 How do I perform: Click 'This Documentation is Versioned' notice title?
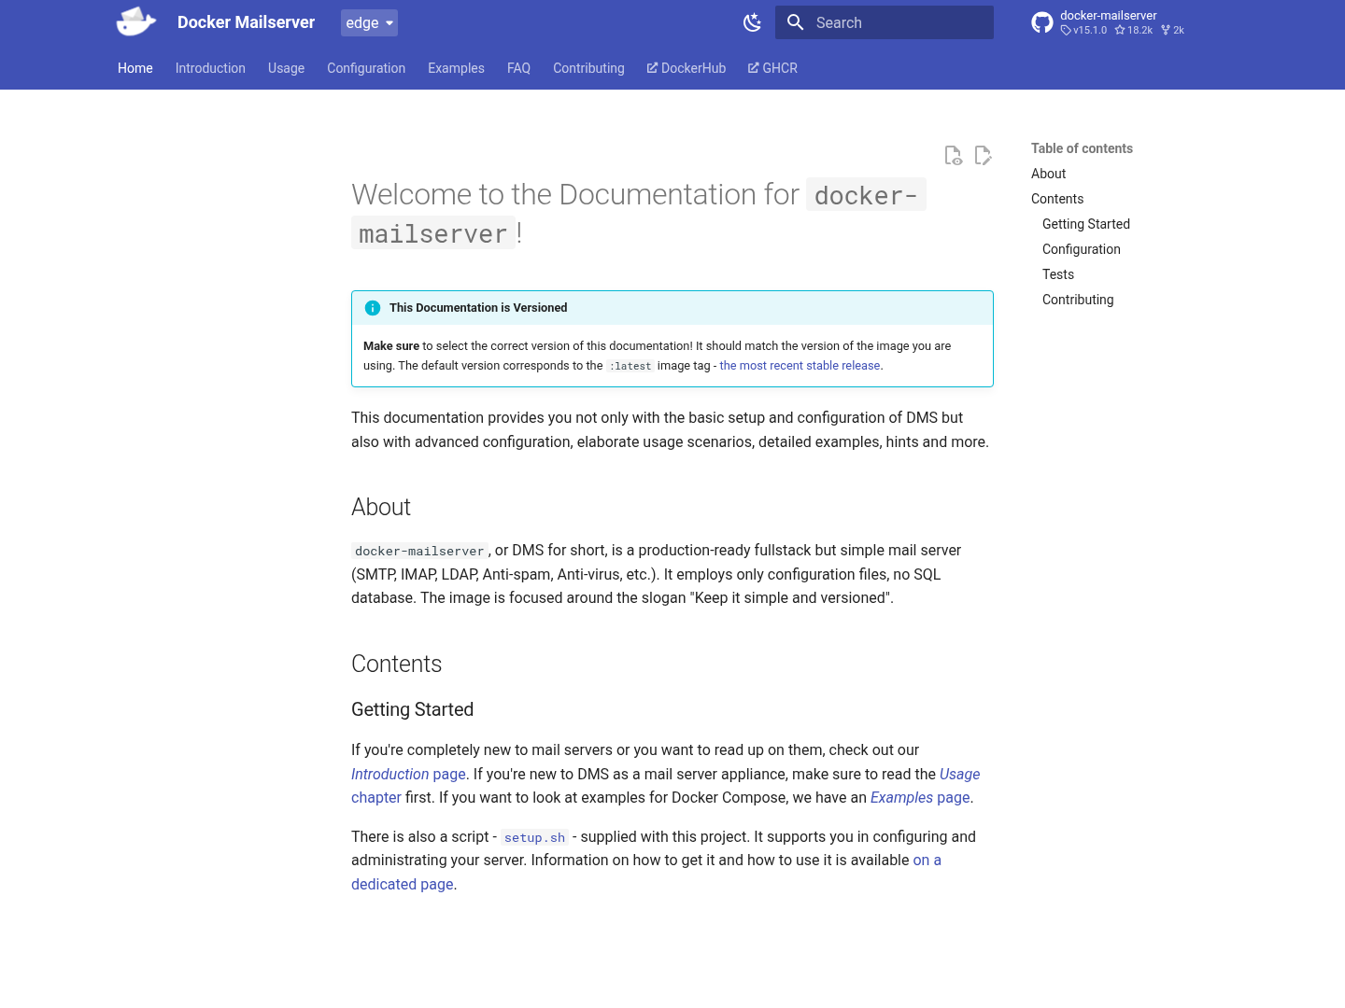click(478, 308)
